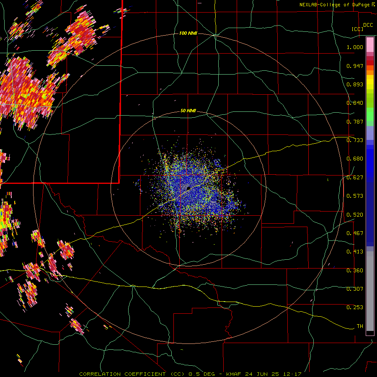Click the 1.000 value on the color scale

[355, 47]
